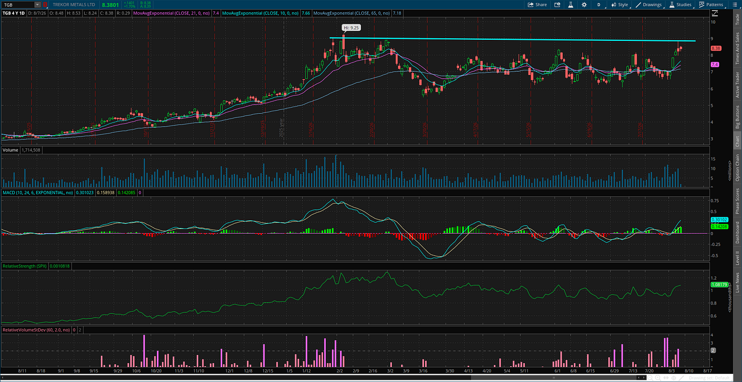Select the Chart sidebar tab
The height and width of the screenshot is (382, 742).
click(737, 141)
